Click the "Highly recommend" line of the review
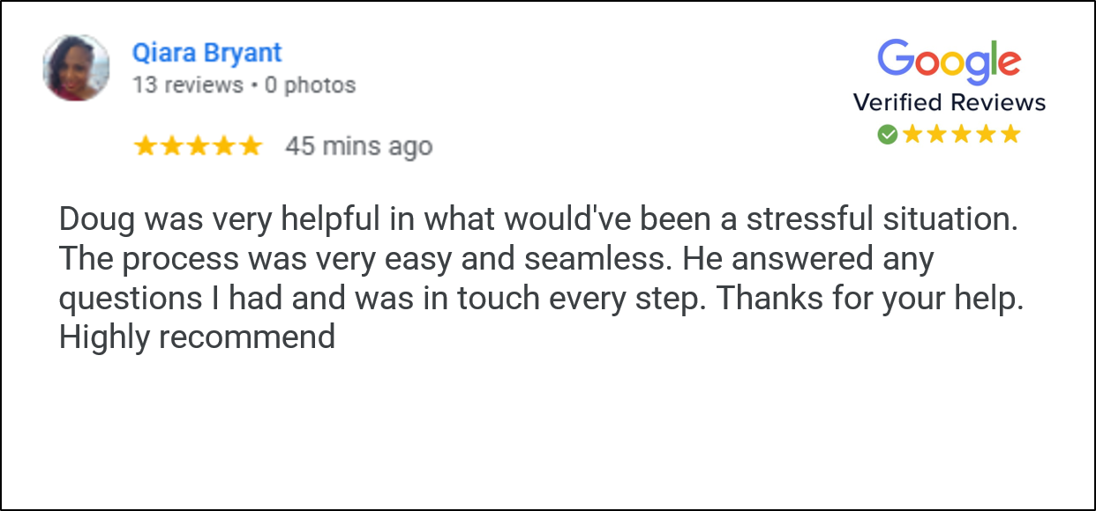The height and width of the screenshot is (511, 1096). click(197, 337)
